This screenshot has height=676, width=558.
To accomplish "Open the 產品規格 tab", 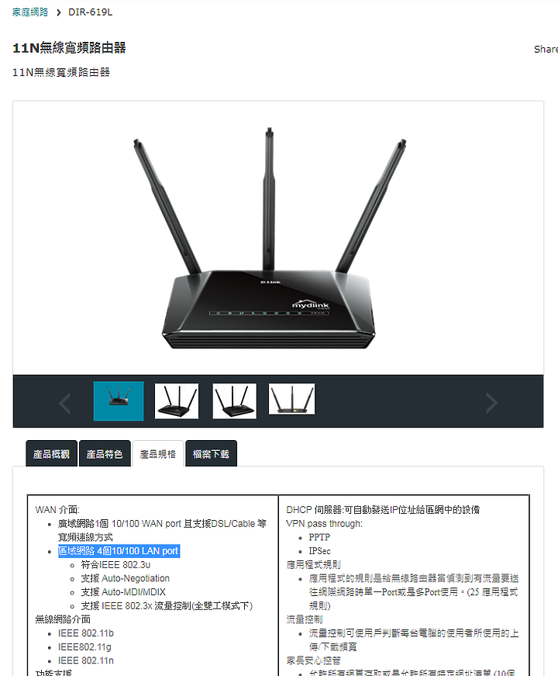I will click(x=158, y=453).
